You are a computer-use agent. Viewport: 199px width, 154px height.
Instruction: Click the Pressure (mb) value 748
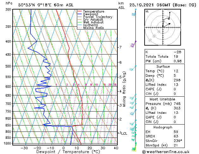click(177, 104)
